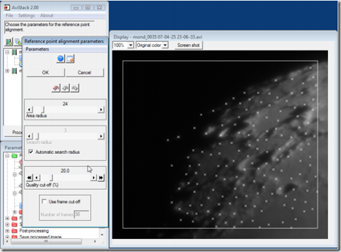Select the second film-strip item in file tree

tap(14, 71)
